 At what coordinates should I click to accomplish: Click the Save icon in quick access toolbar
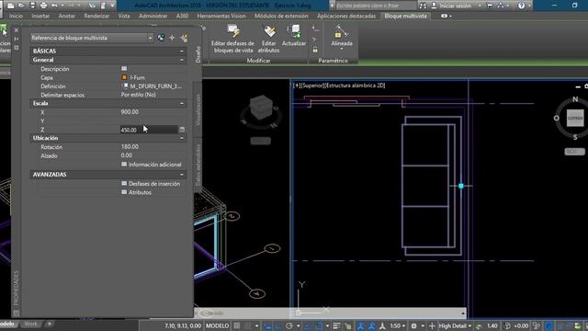coord(33,6)
